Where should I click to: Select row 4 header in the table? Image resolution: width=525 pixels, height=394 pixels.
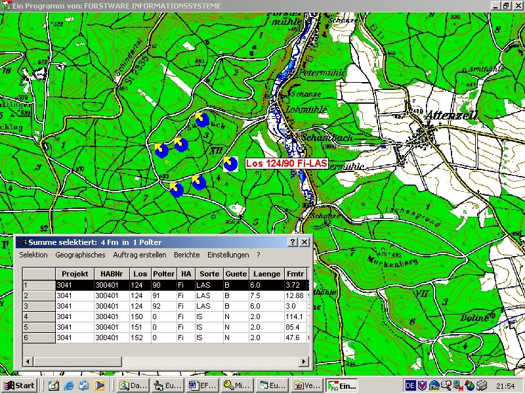pos(39,317)
